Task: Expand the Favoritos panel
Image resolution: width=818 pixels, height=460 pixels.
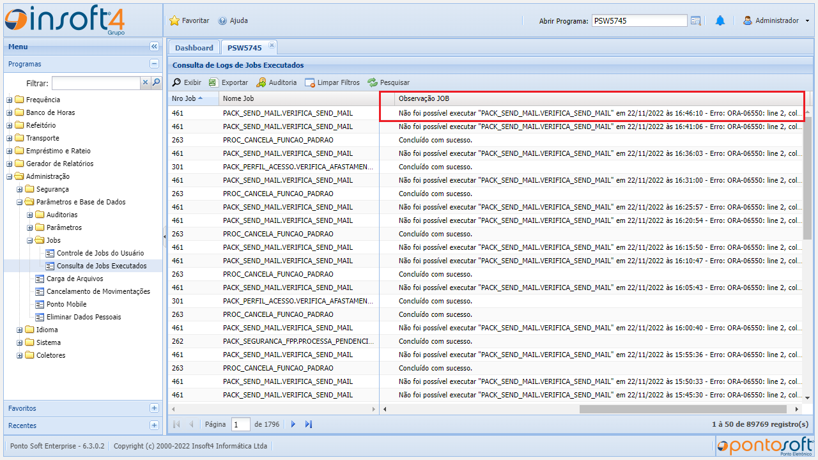Action: coord(154,408)
